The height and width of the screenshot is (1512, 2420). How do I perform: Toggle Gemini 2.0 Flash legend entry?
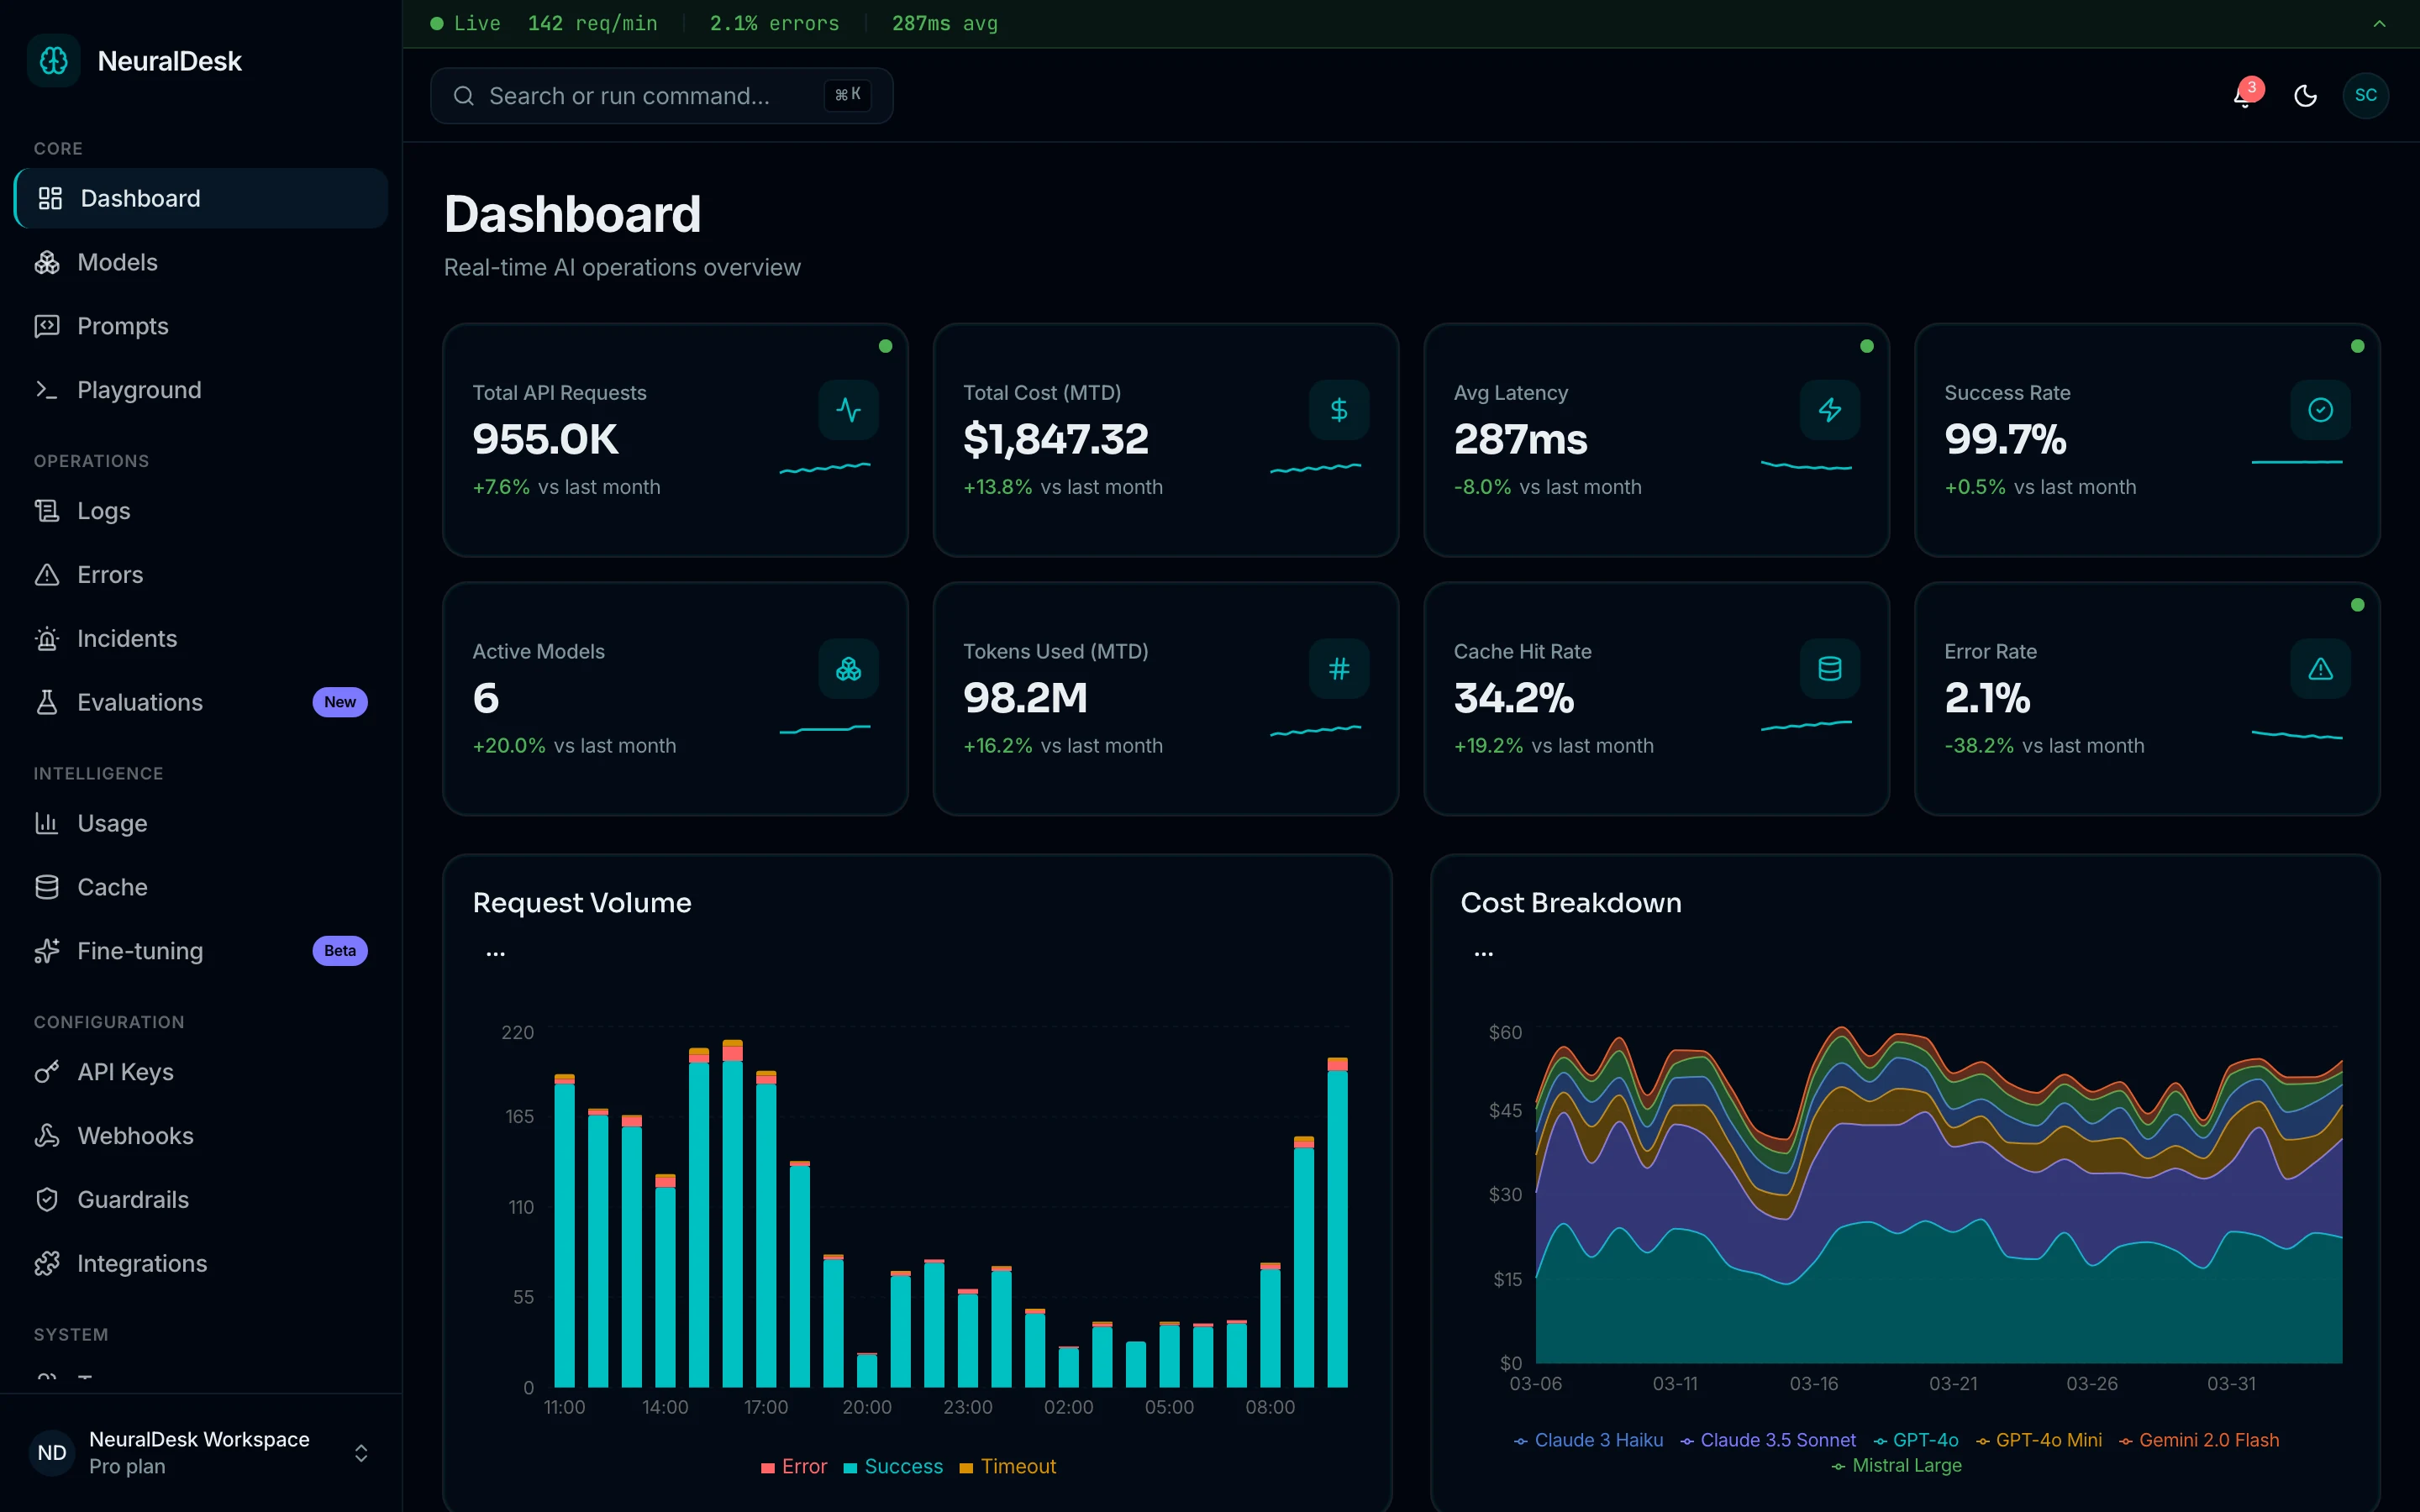pos(2198,1441)
